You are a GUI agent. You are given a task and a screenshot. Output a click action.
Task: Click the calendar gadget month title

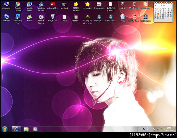tap(163, 6)
